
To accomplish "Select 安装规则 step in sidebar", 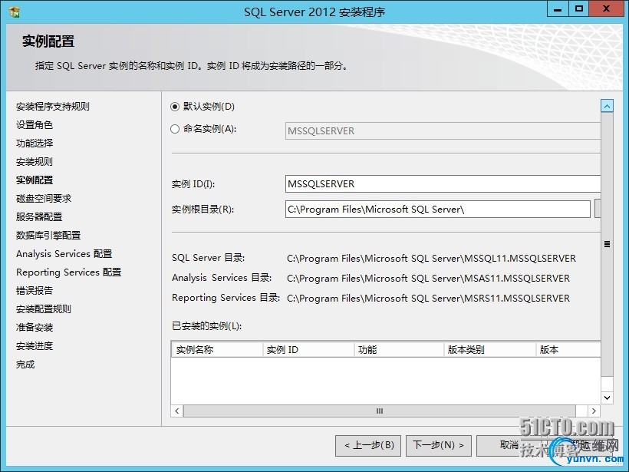I will pyautogui.click(x=35, y=162).
